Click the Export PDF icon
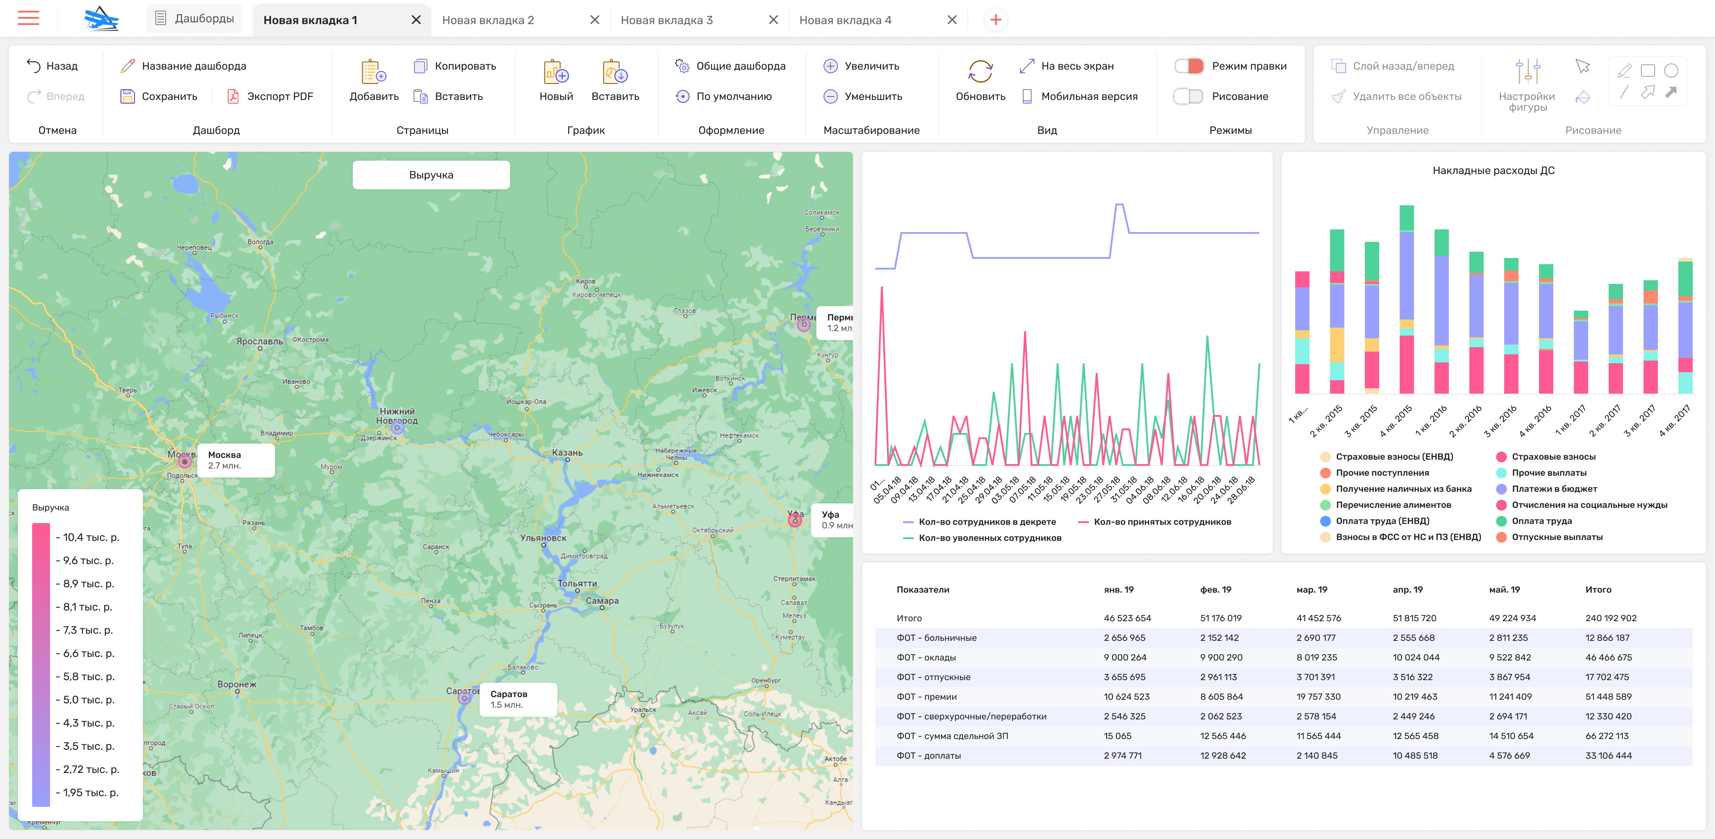The image size is (1715, 839). [233, 96]
